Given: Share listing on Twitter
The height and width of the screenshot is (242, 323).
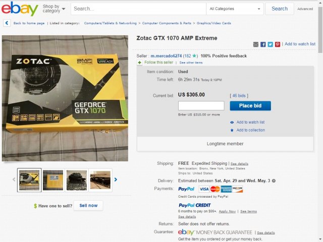Looking at the screenshot, I should click(271, 44).
